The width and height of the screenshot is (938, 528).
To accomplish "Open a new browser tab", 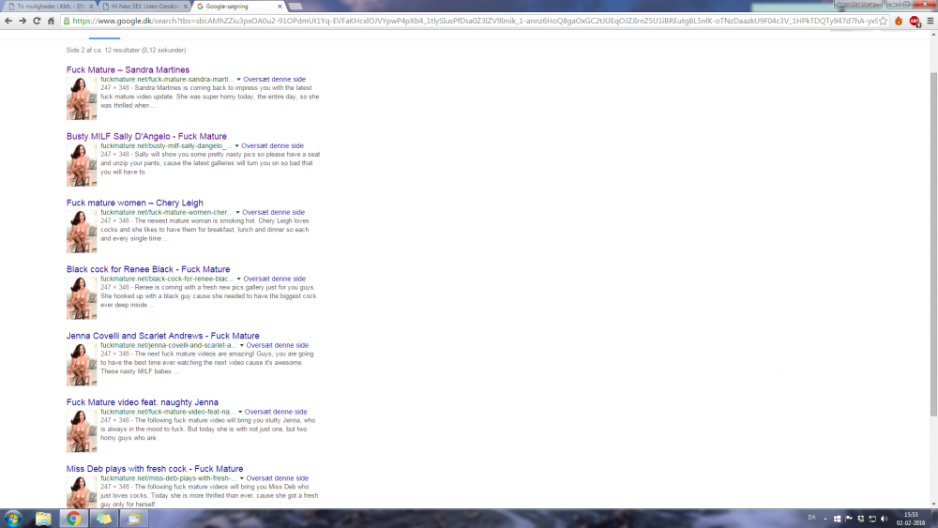I will pos(295,7).
